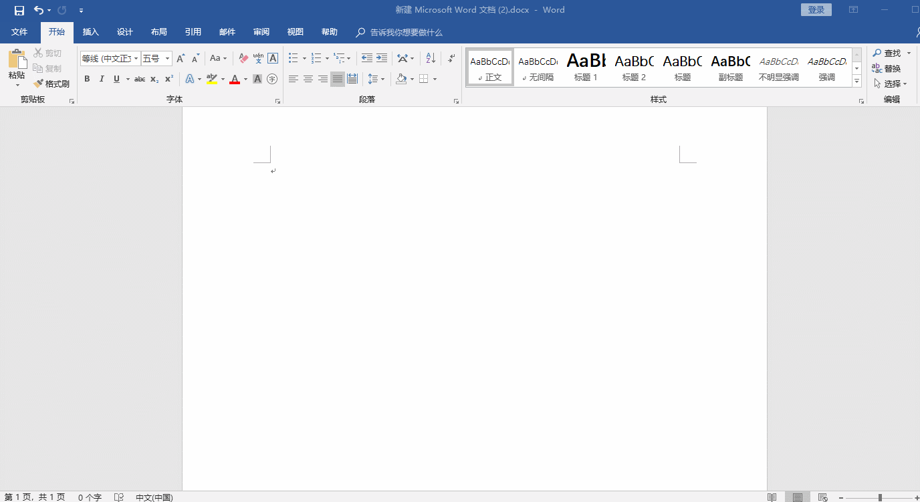Open the font name dropdown
The height and width of the screenshot is (502, 920).
pyautogui.click(x=136, y=59)
